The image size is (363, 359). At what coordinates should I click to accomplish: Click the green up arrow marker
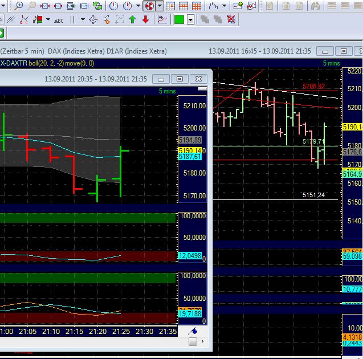click(132, 20)
